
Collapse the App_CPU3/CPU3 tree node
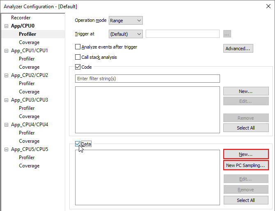coord(6,100)
